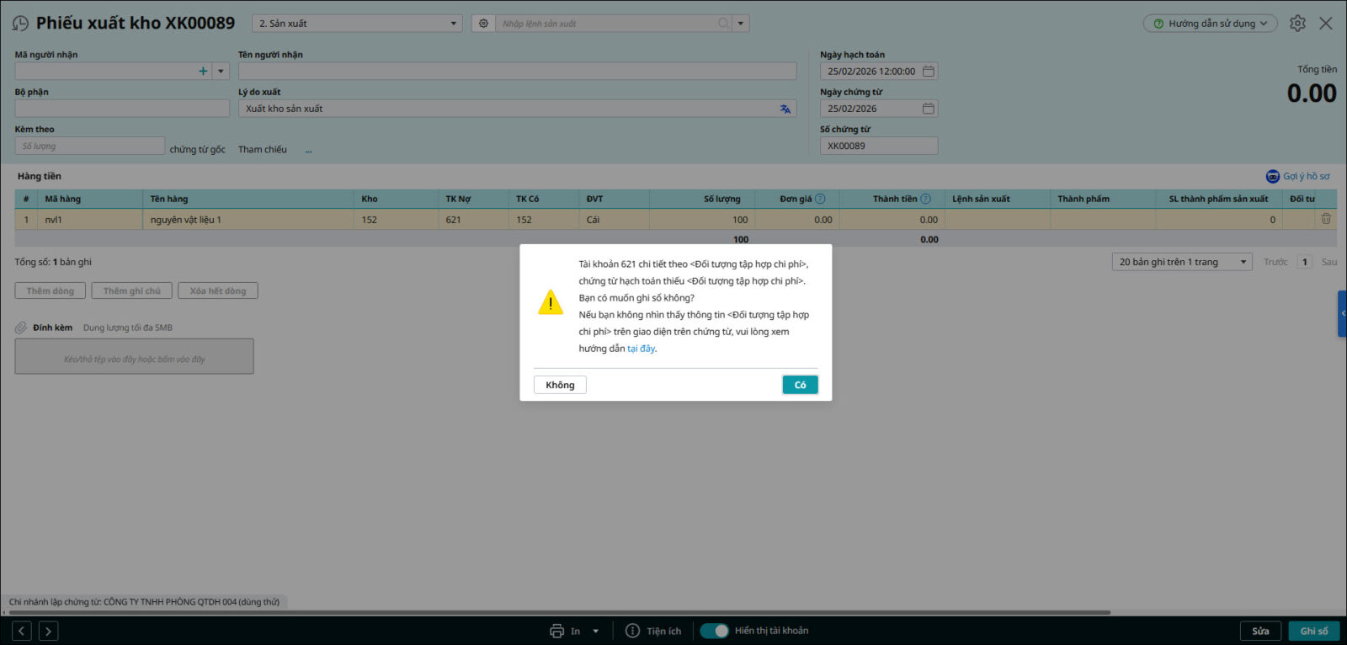Viewport: 1347px width, 645px height.
Task: Click the history clock icon beside title
Action: pyautogui.click(x=20, y=24)
